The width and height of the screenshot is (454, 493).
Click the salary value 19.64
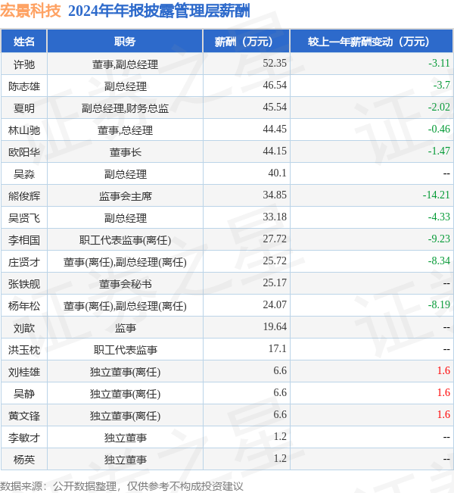[275, 326]
